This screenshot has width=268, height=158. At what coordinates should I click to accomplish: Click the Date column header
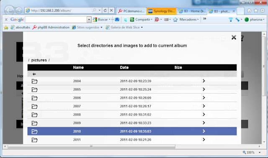[x=124, y=67]
